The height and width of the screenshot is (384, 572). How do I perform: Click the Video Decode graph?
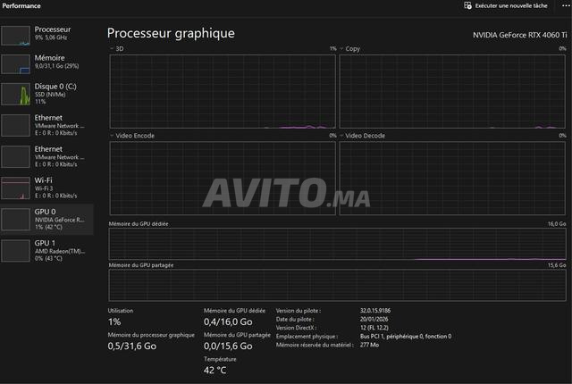[452, 178]
